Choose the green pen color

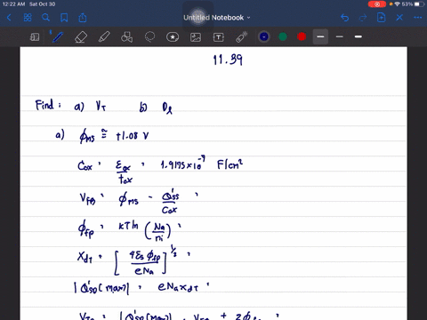coord(283,36)
